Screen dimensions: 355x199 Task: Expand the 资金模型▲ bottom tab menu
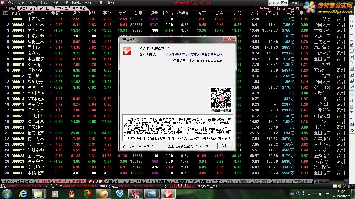click(25, 181)
